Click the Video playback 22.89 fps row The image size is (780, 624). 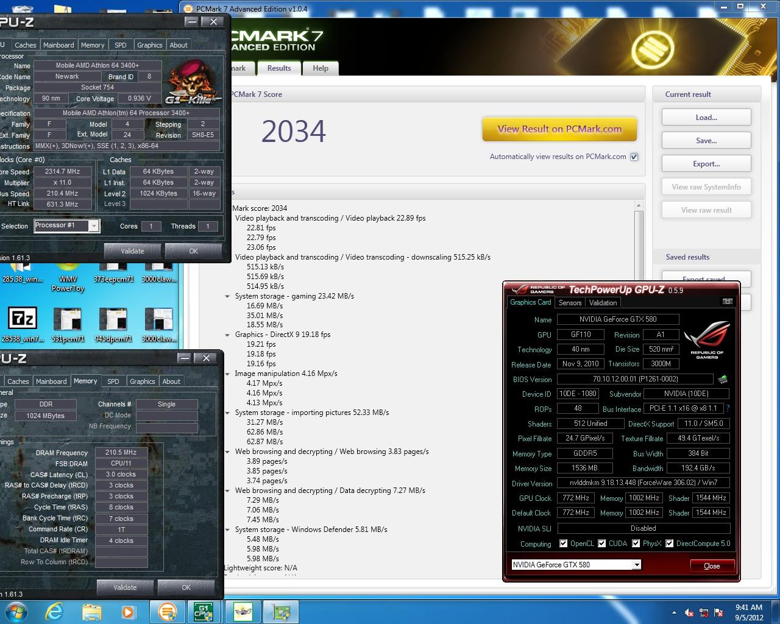click(330, 218)
